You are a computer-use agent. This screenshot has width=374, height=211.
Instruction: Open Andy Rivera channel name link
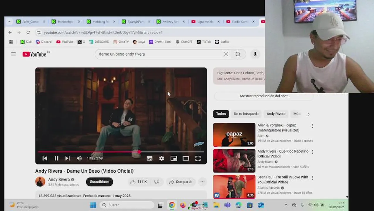59,179
